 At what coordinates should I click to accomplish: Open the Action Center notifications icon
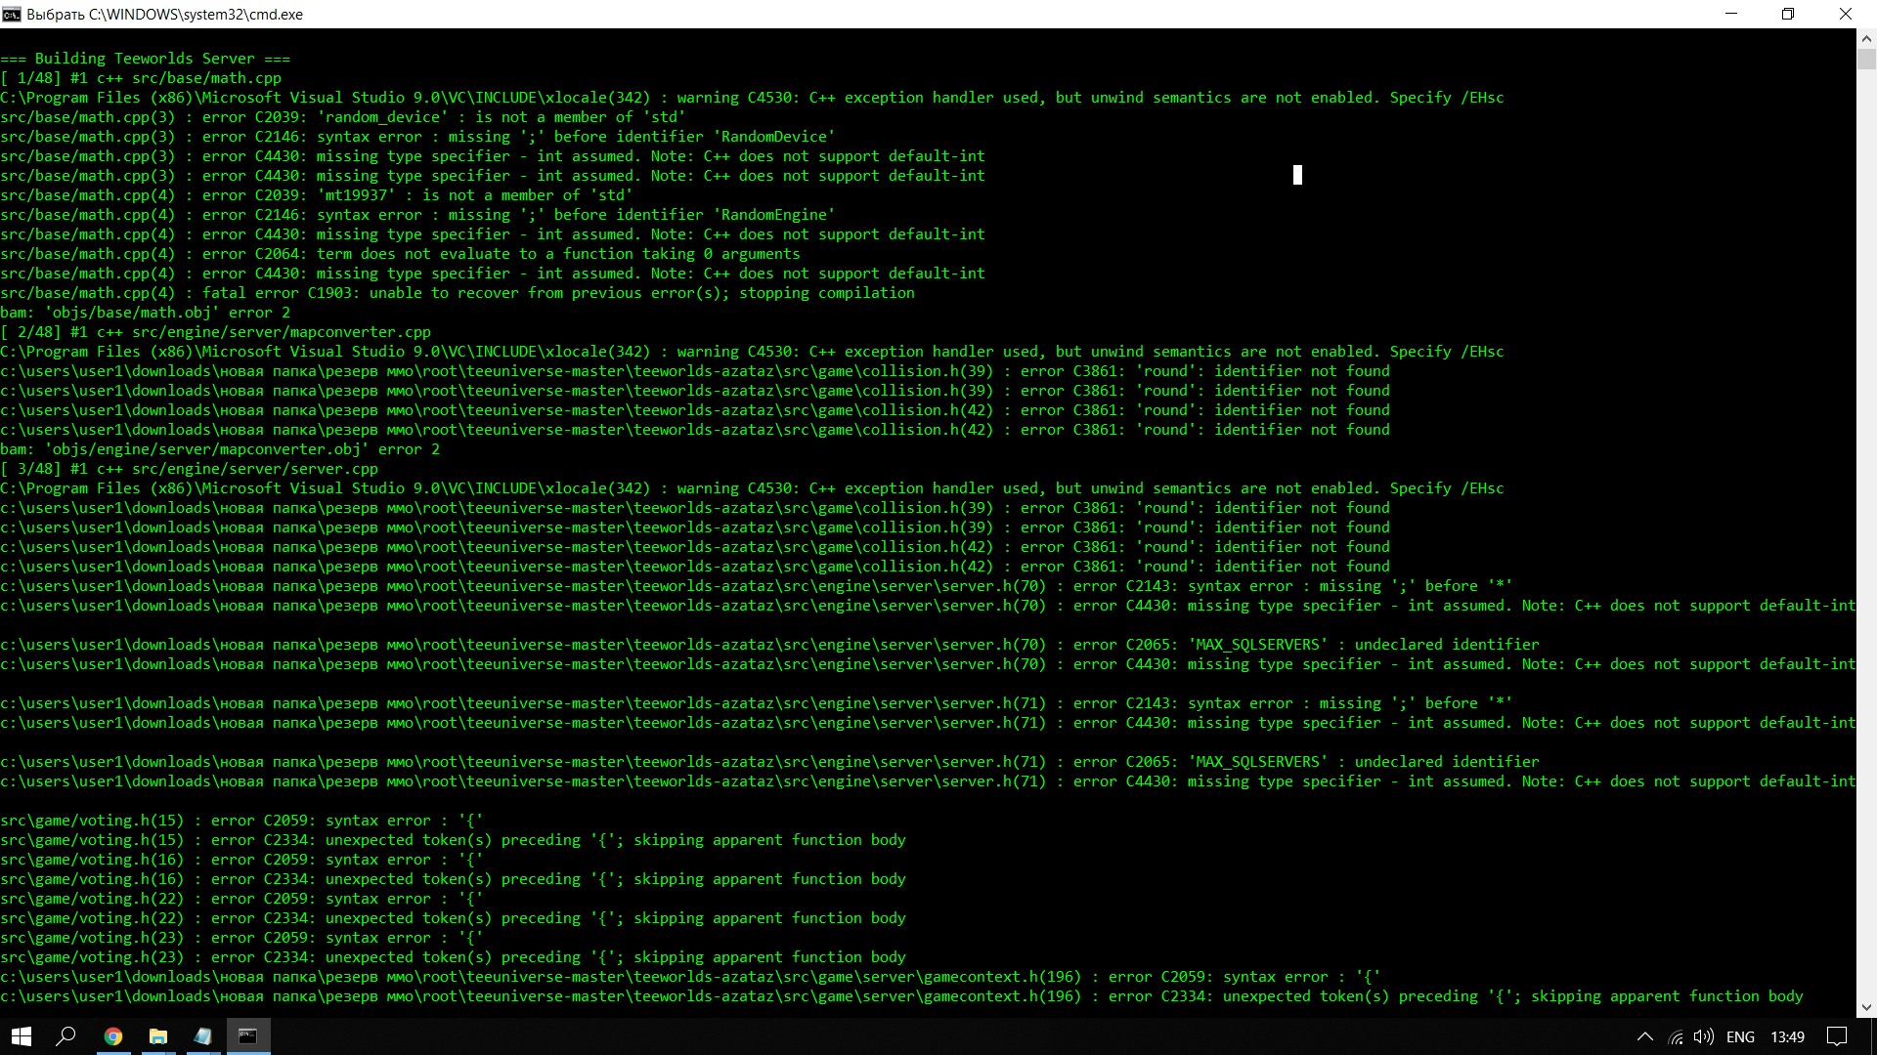[1837, 1037]
